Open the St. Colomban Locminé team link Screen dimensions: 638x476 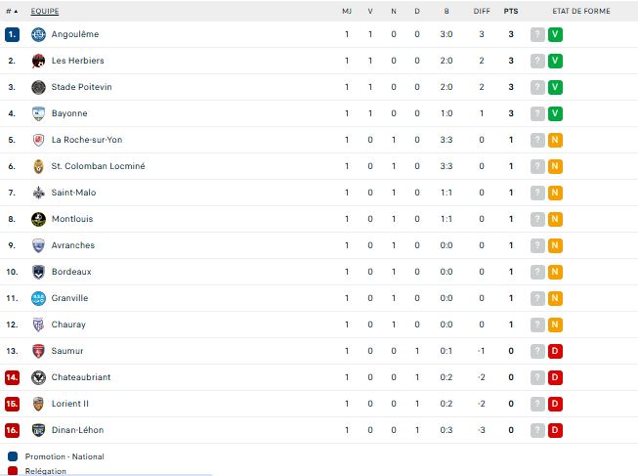coord(98,166)
